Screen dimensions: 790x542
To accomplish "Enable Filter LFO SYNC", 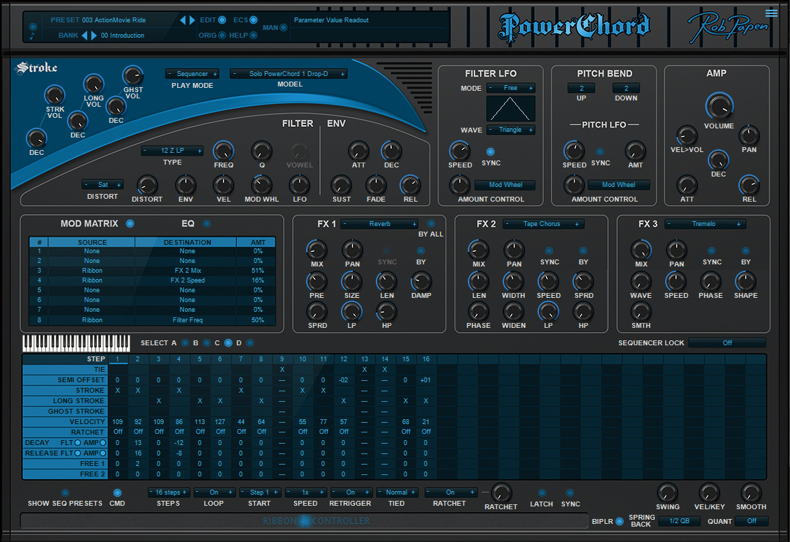I will click(490, 151).
